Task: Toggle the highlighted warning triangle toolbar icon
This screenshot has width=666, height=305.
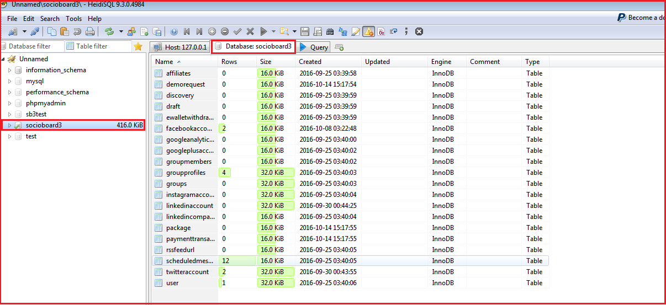Action: [368, 31]
